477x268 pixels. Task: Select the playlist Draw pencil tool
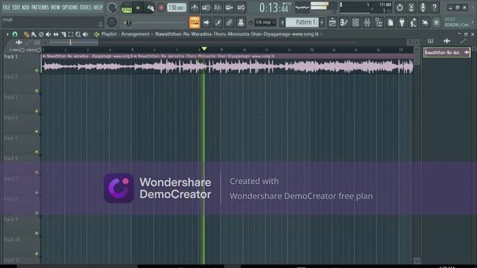coord(26,34)
